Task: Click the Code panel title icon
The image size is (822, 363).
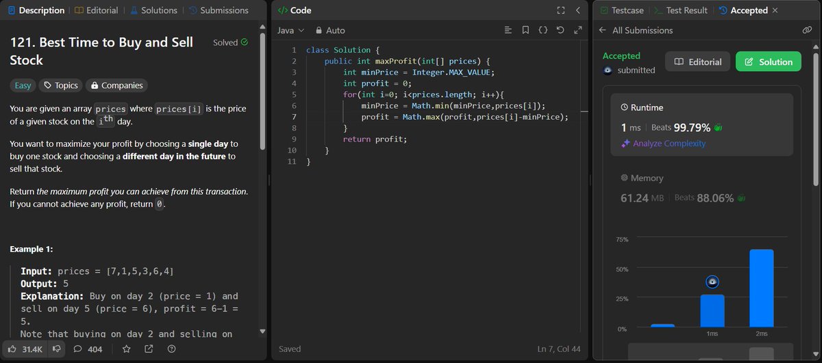Action: click(282, 10)
